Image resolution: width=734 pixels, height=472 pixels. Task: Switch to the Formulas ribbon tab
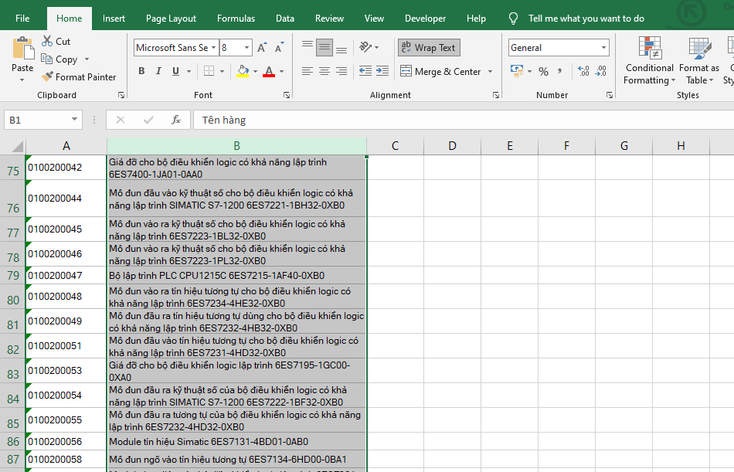(236, 19)
